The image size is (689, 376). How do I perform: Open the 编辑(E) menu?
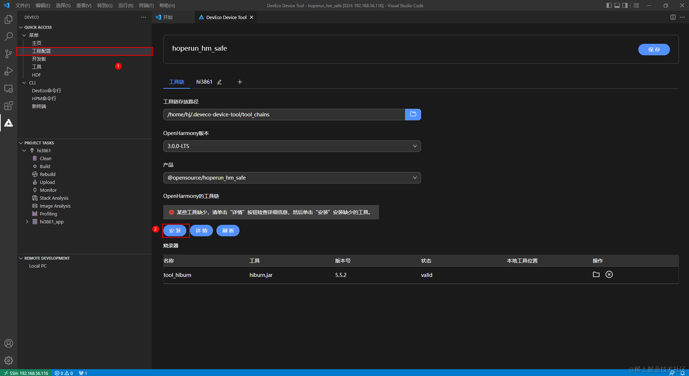tap(43, 5)
